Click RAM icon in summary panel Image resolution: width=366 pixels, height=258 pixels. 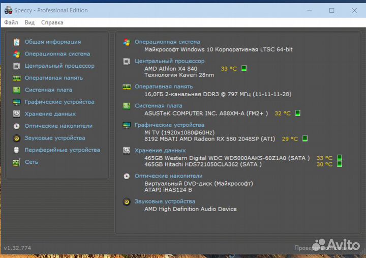[127, 87]
